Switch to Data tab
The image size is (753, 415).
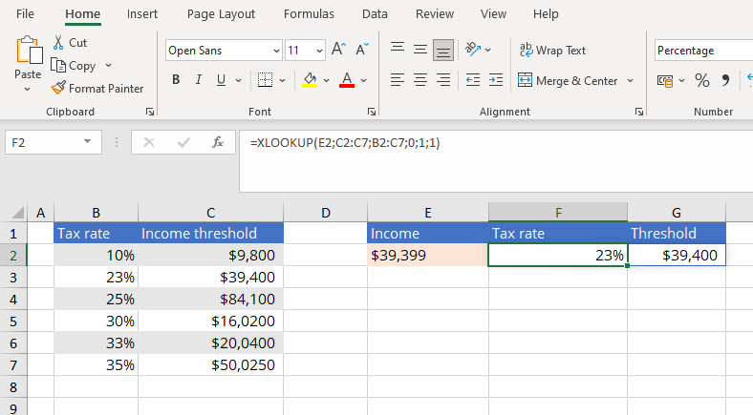[375, 14]
